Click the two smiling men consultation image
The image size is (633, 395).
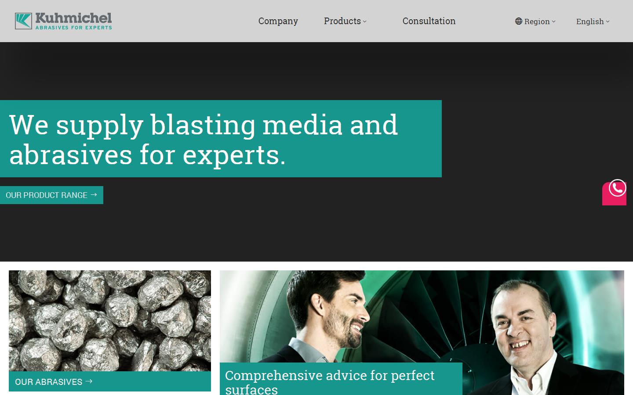pos(422,316)
